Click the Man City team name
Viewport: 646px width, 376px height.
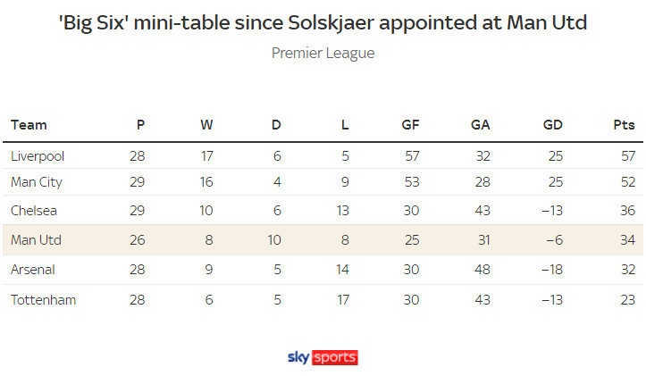coord(37,182)
